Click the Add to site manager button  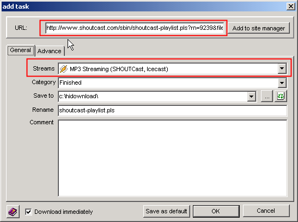tap(259, 28)
